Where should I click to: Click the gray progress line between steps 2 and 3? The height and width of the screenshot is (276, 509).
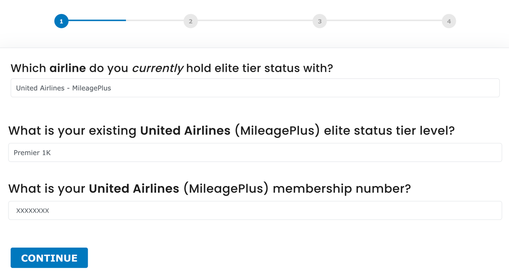pos(255,20)
